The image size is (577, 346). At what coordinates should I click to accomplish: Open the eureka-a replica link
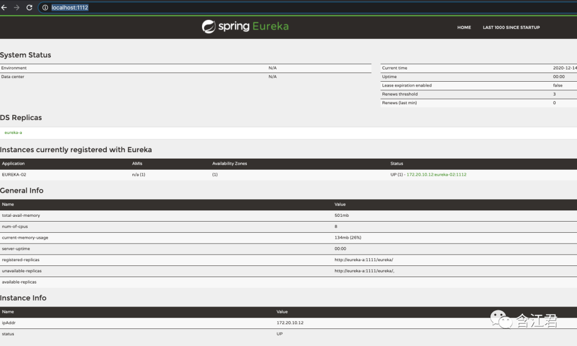click(x=13, y=133)
